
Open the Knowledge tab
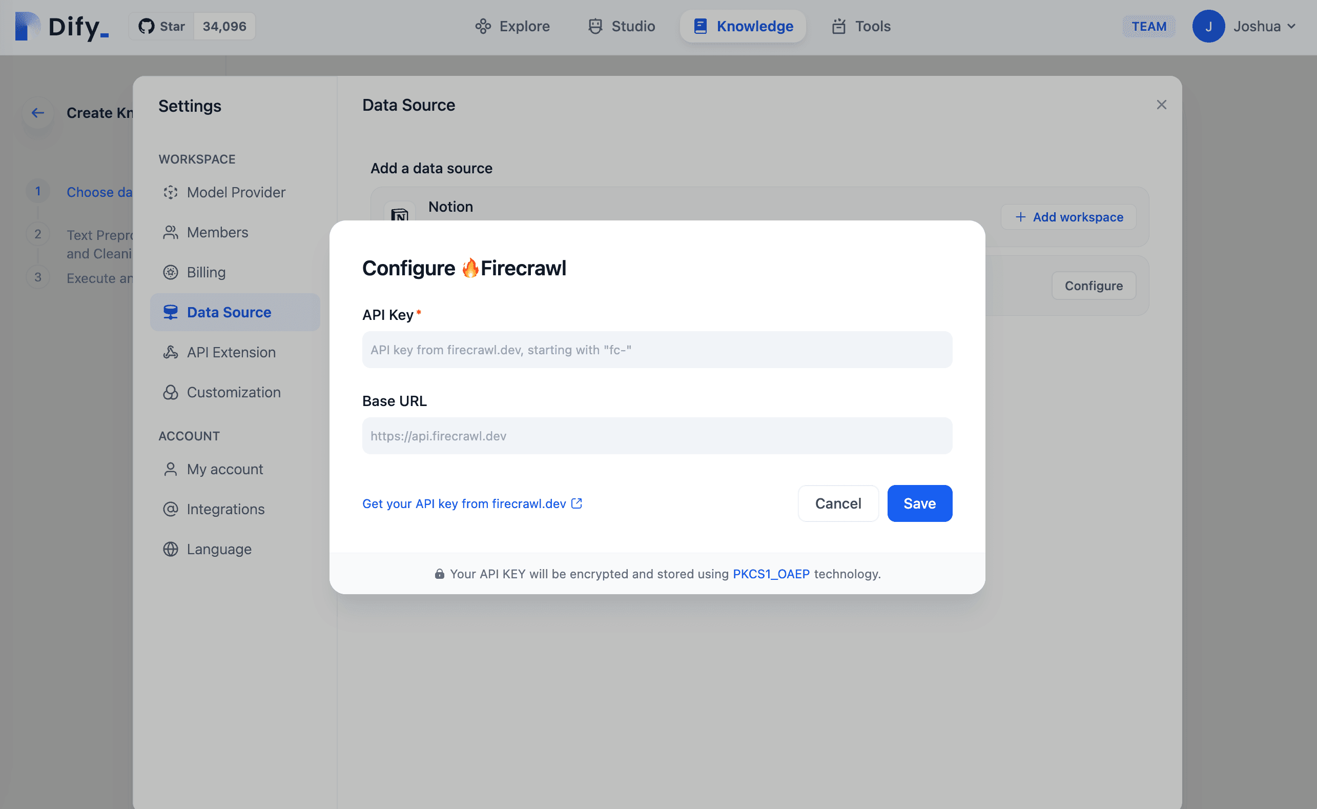[743, 26]
